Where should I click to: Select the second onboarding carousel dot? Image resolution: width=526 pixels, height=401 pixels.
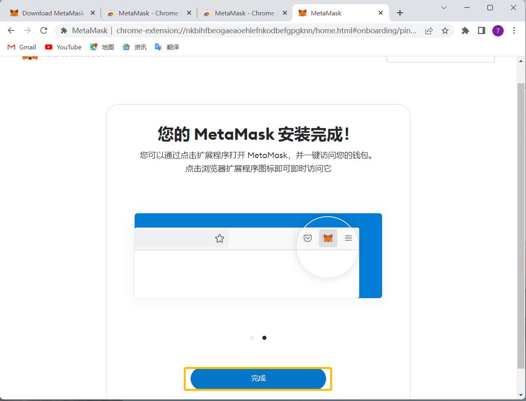tap(264, 338)
